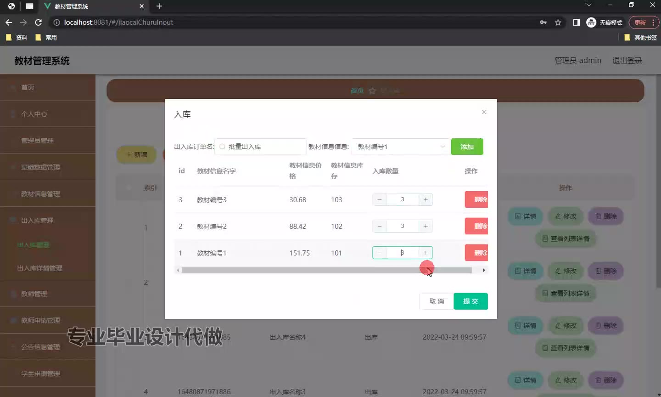Viewport: 661px width, 397px height.
Task: Expand 教材信息管理 sidebar menu
Action: click(x=48, y=194)
